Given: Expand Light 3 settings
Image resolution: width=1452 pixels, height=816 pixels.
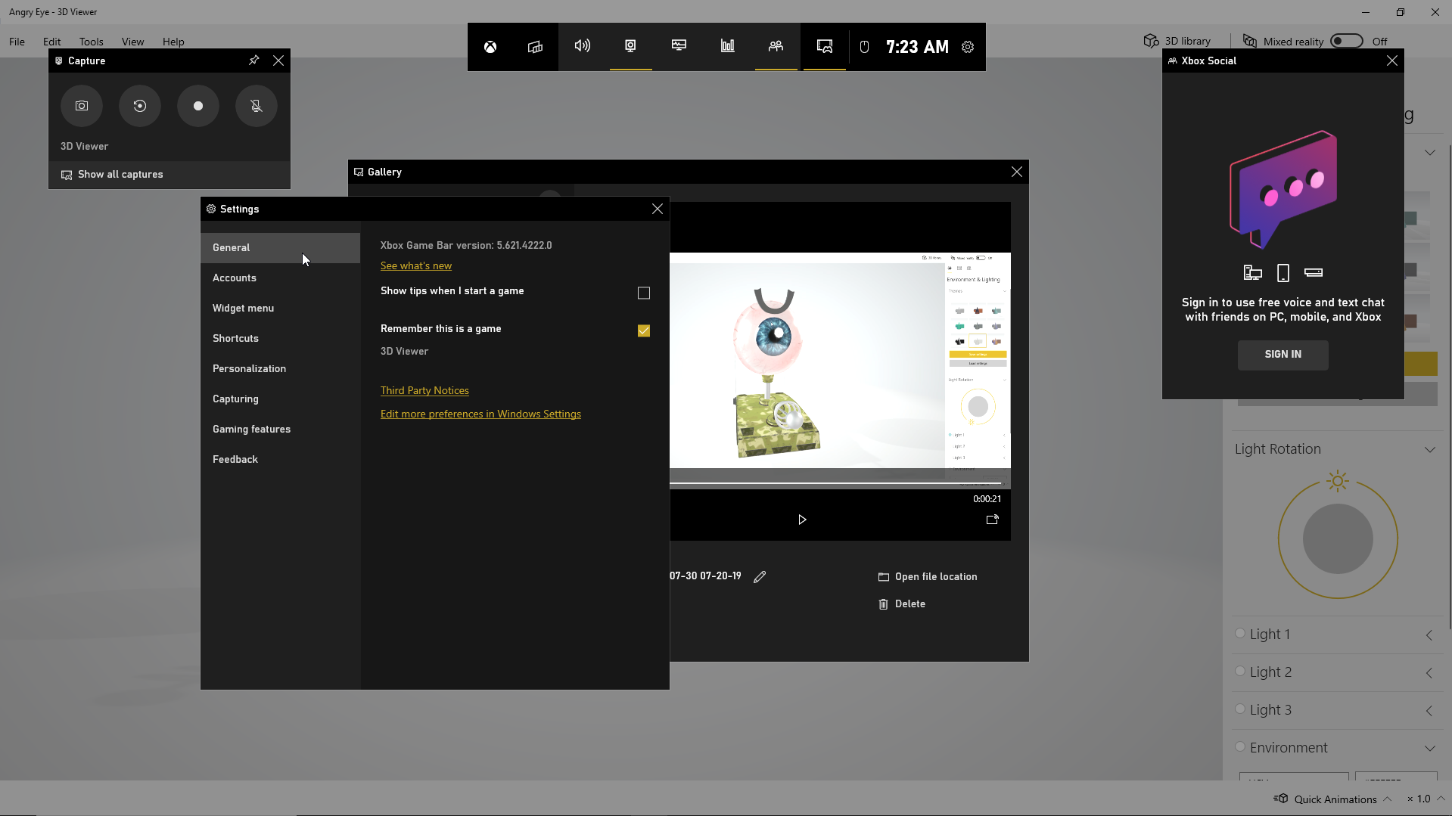Looking at the screenshot, I should point(1429,711).
